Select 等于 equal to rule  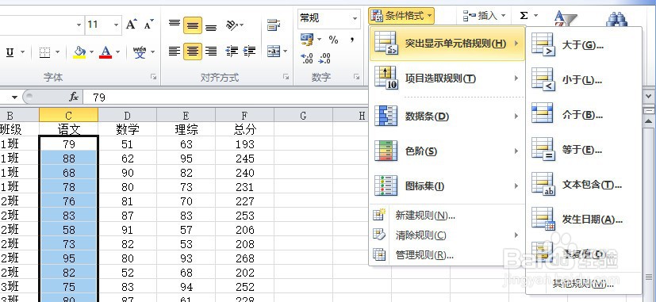click(x=583, y=149)
